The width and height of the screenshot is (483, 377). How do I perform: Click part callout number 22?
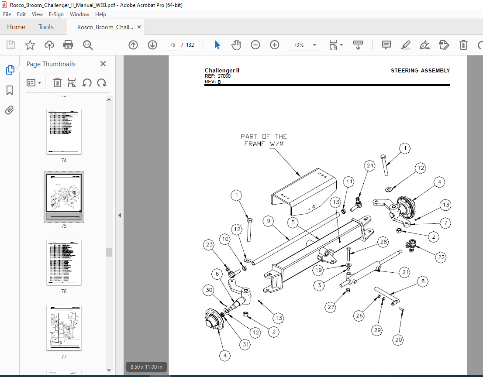(x=441, y=257)
